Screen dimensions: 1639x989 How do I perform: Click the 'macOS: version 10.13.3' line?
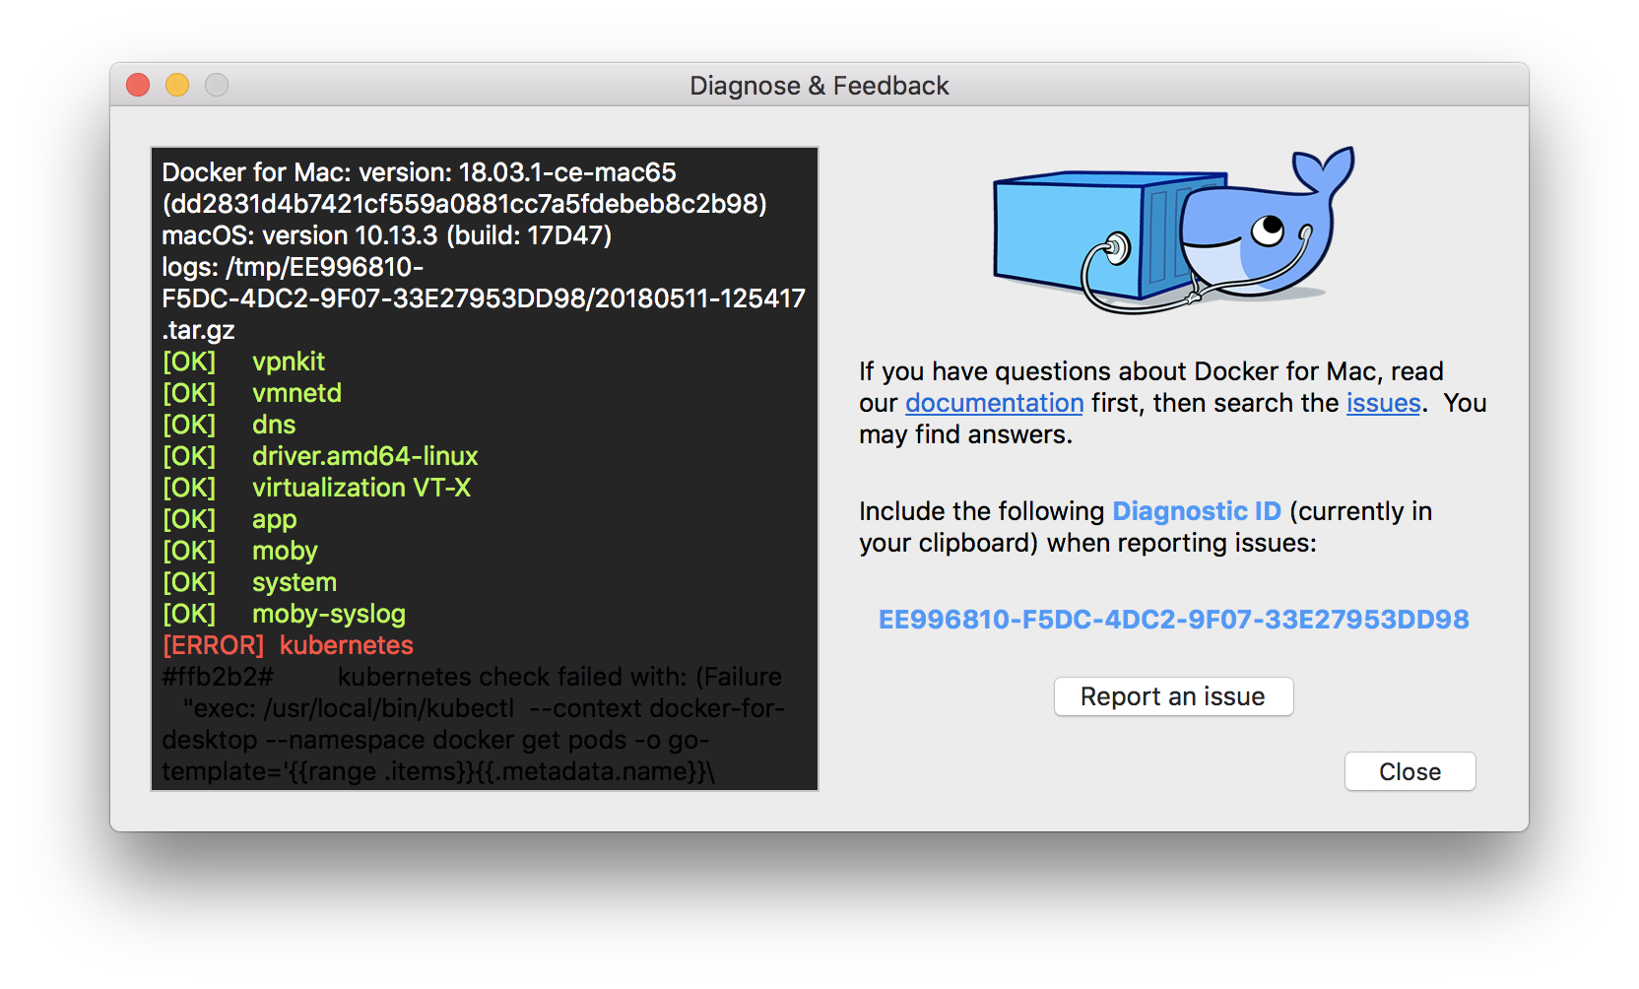click(x=387, y=235)
